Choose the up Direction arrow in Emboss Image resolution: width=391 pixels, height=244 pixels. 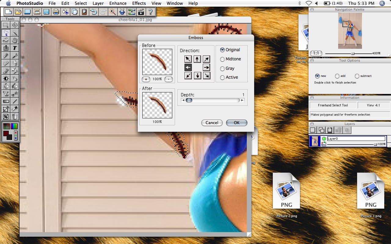(197, 59)
